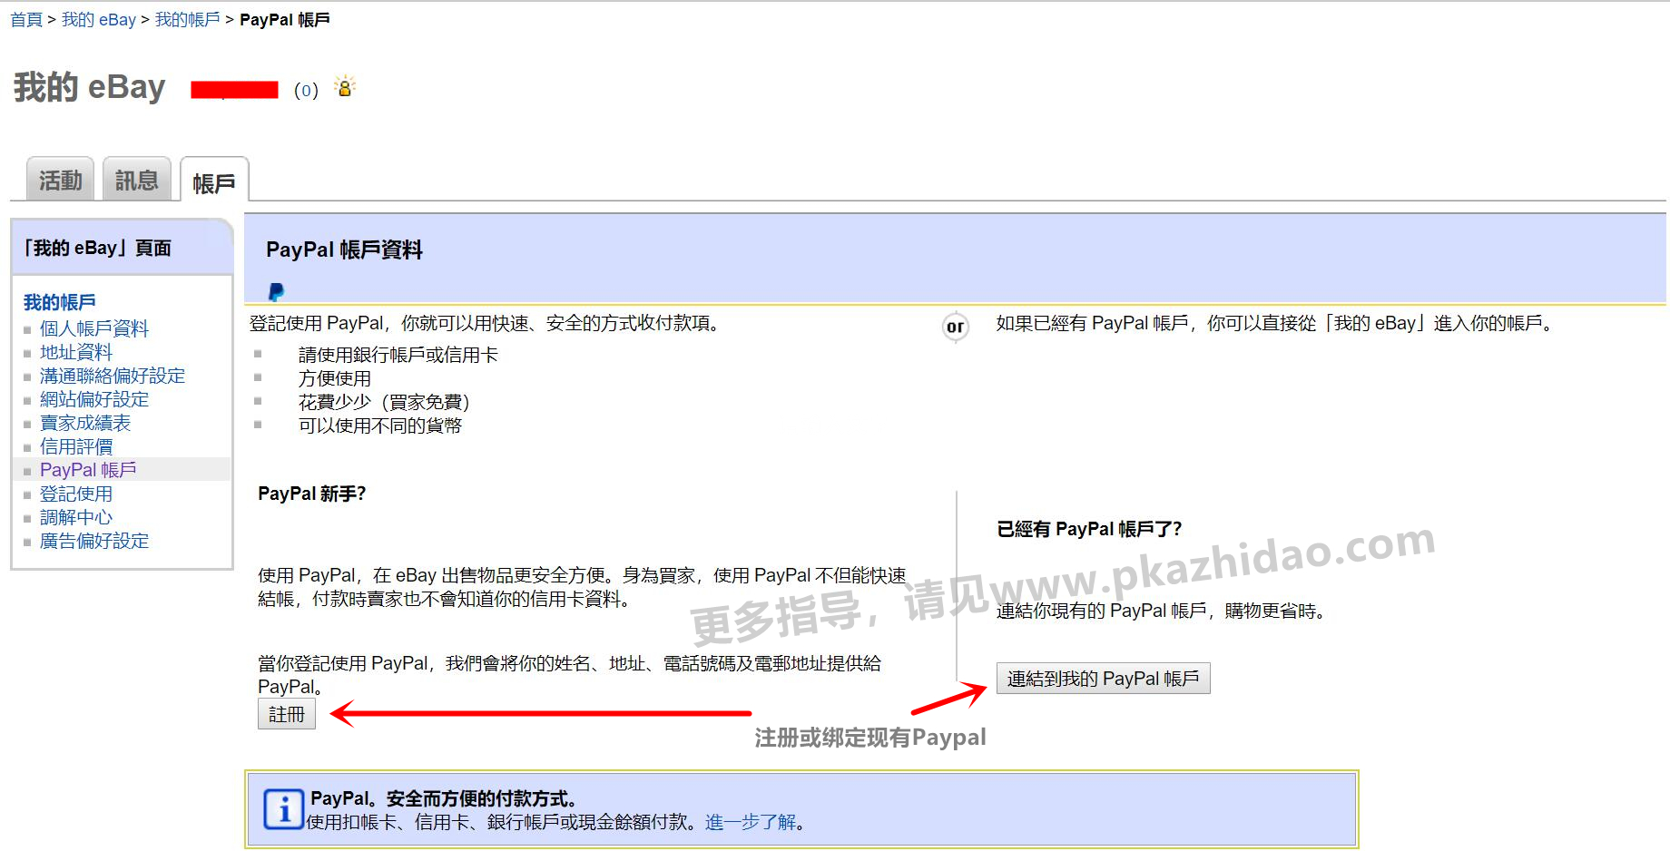Viewport: 1670px width, 851px height.
Task: Click the 連結你現有的 PayPal 帳戶,購物更省時 text
Action: 1163,611
